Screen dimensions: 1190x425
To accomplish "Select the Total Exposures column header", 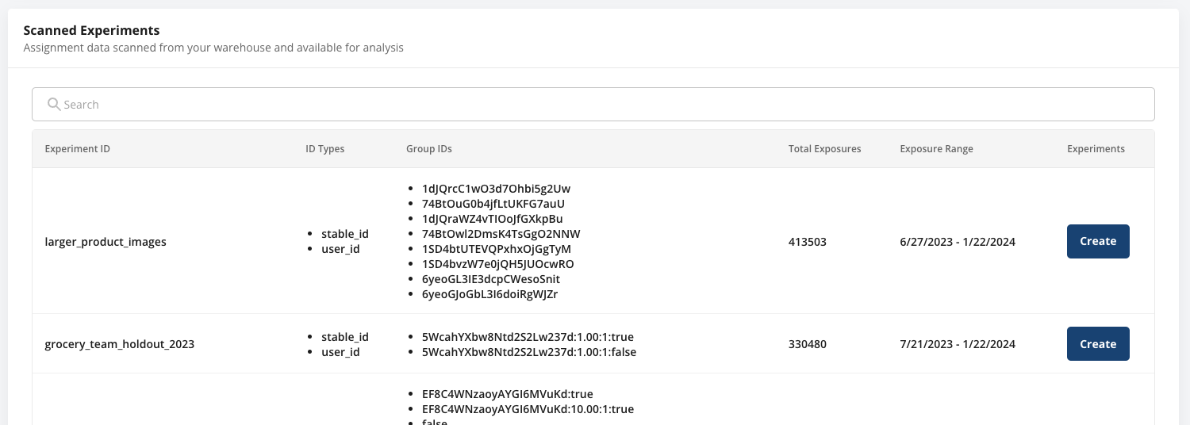I will 825,149.
